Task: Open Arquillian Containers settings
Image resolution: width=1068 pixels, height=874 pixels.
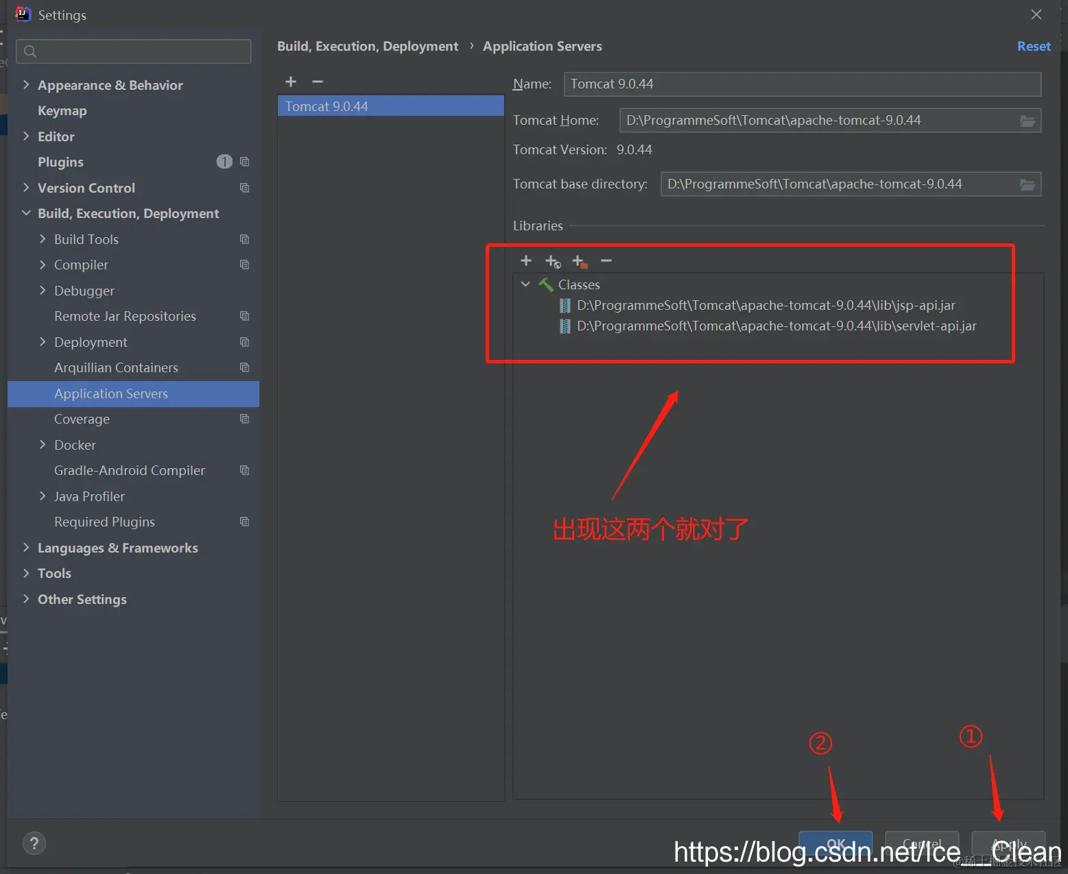Action: [x=116, y=367]
